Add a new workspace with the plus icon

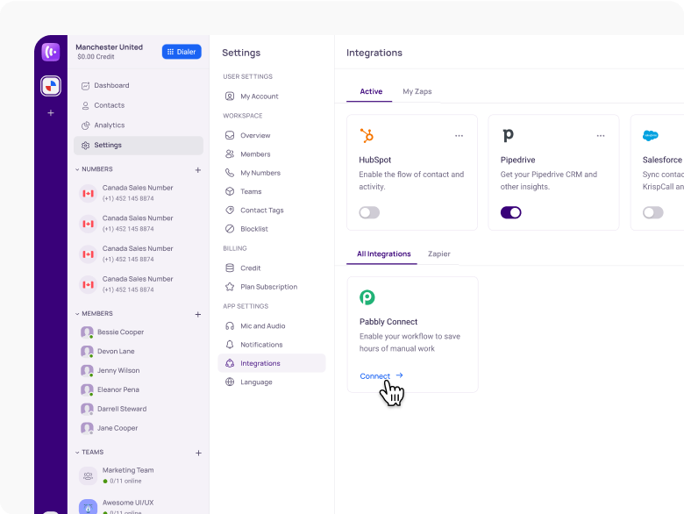[51, 113]
